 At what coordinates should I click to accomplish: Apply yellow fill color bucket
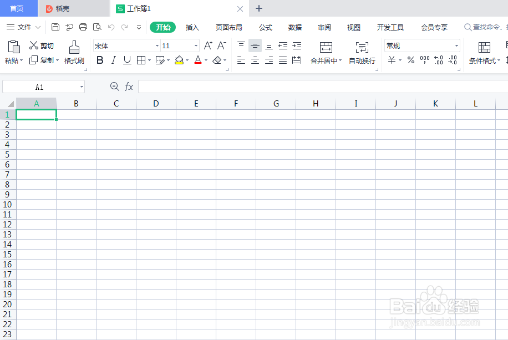click(x=179, y=60)
